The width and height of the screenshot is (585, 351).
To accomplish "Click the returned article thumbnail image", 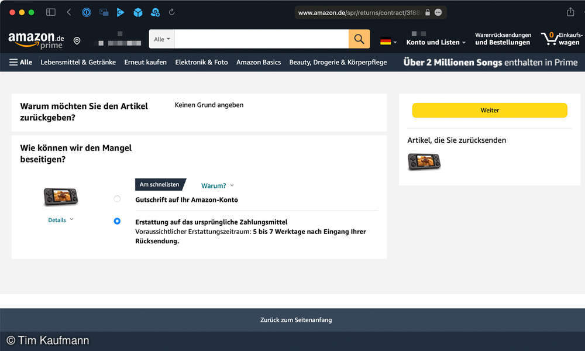I will (x=423, y=161).
